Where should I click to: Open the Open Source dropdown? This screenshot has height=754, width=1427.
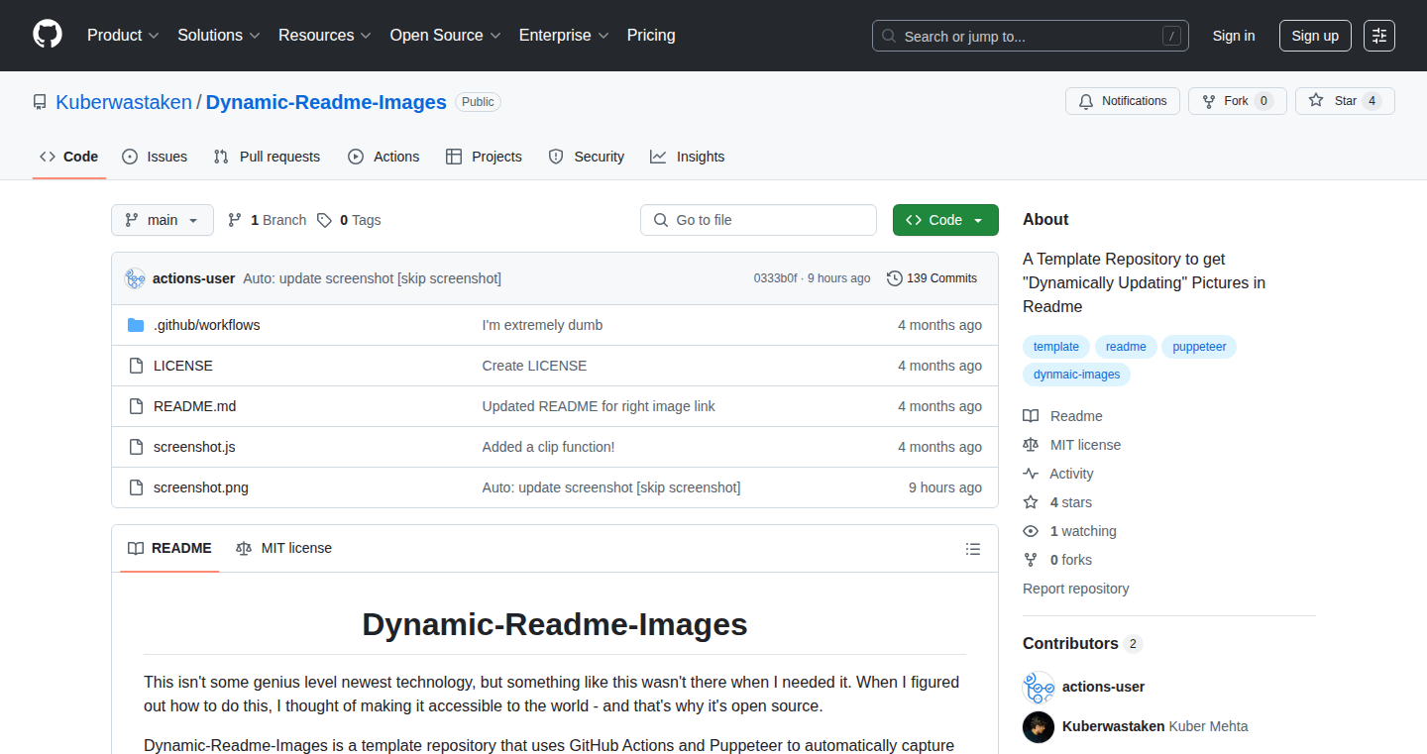[446, 36]
